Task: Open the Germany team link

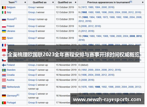Action: (x=12, y=96)
